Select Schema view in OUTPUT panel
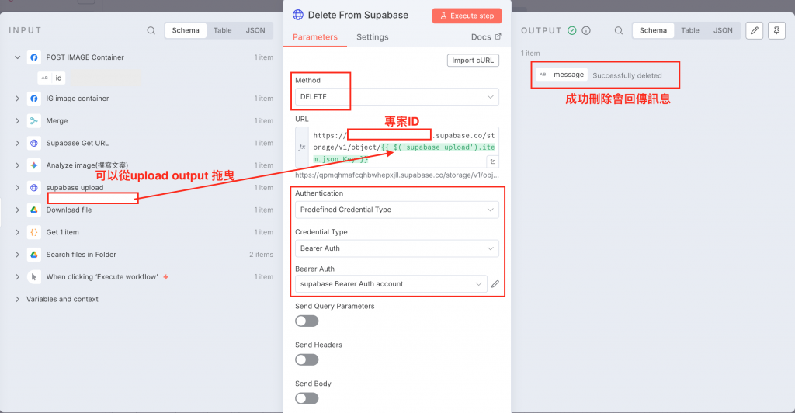Screen dimensions: 795x413 pyautogui.click(x=653, y=30)
